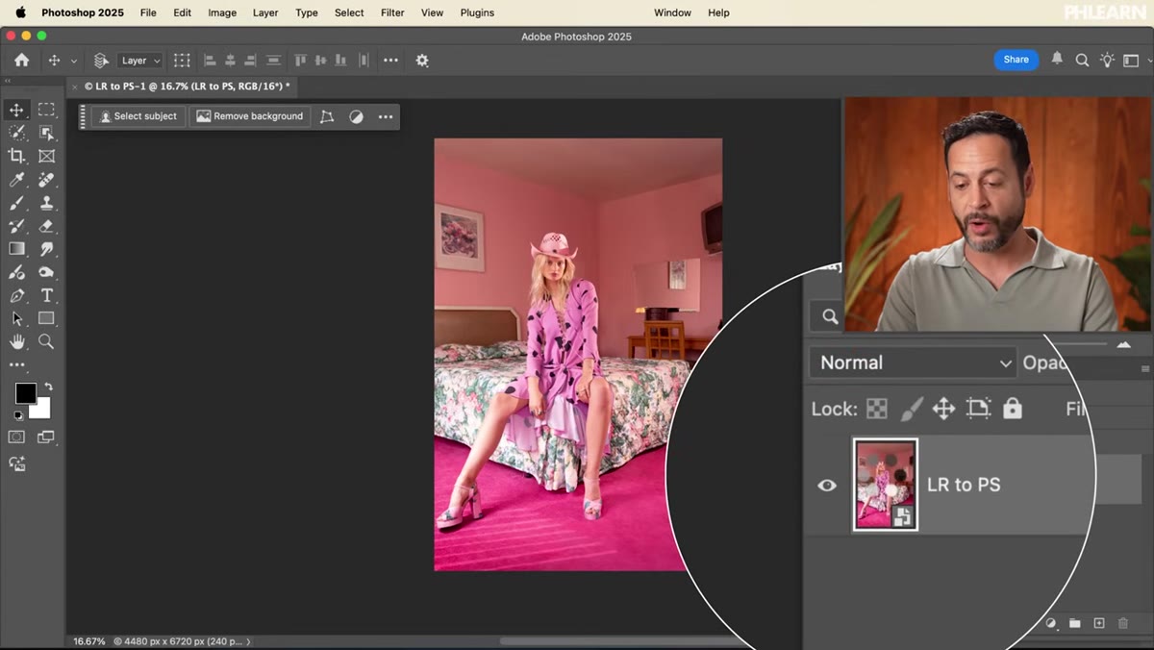Click the black foreground color swatch
Viewport: 1154px width, 650px height.
coord(26,393)
